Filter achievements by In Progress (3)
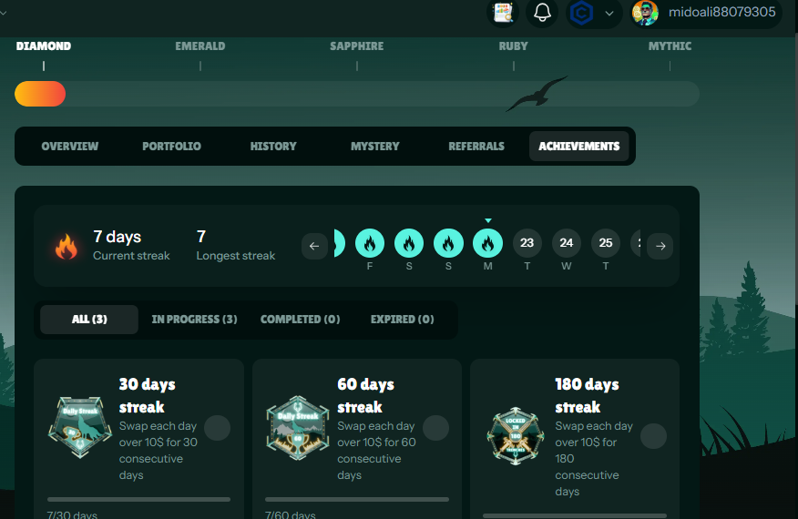Image resolution: width=798 pixels, height=519 pixels. [x=194, y=320]
